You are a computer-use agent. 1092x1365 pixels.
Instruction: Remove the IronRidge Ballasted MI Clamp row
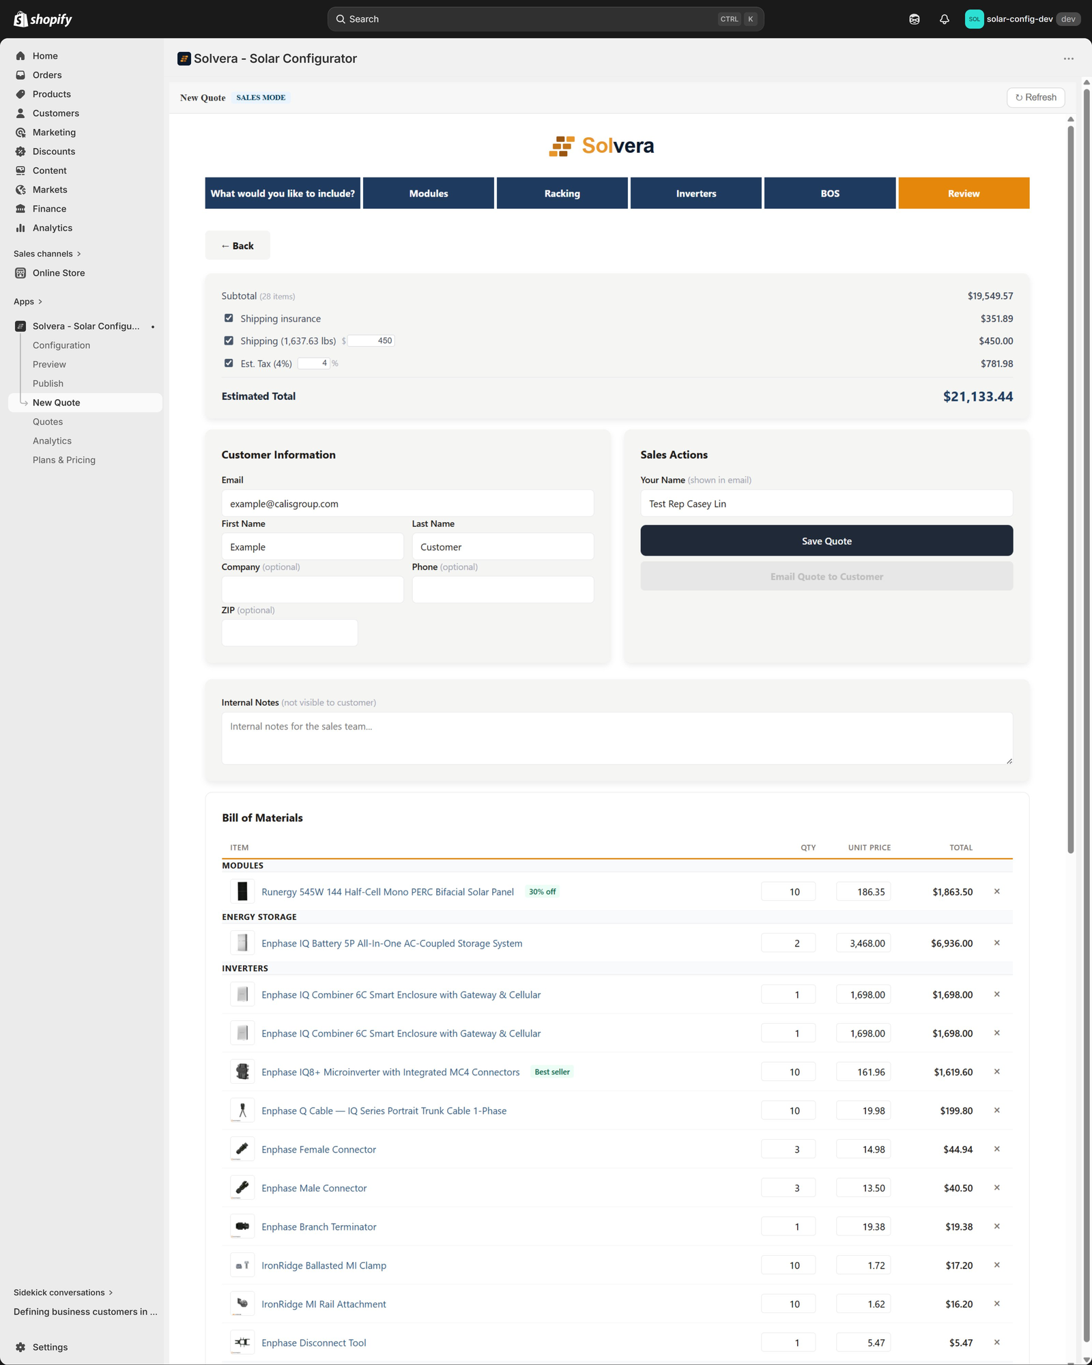997,1265
